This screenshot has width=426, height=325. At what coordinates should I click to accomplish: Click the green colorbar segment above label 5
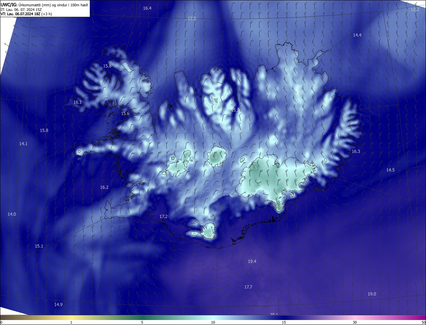coord(142,317)
